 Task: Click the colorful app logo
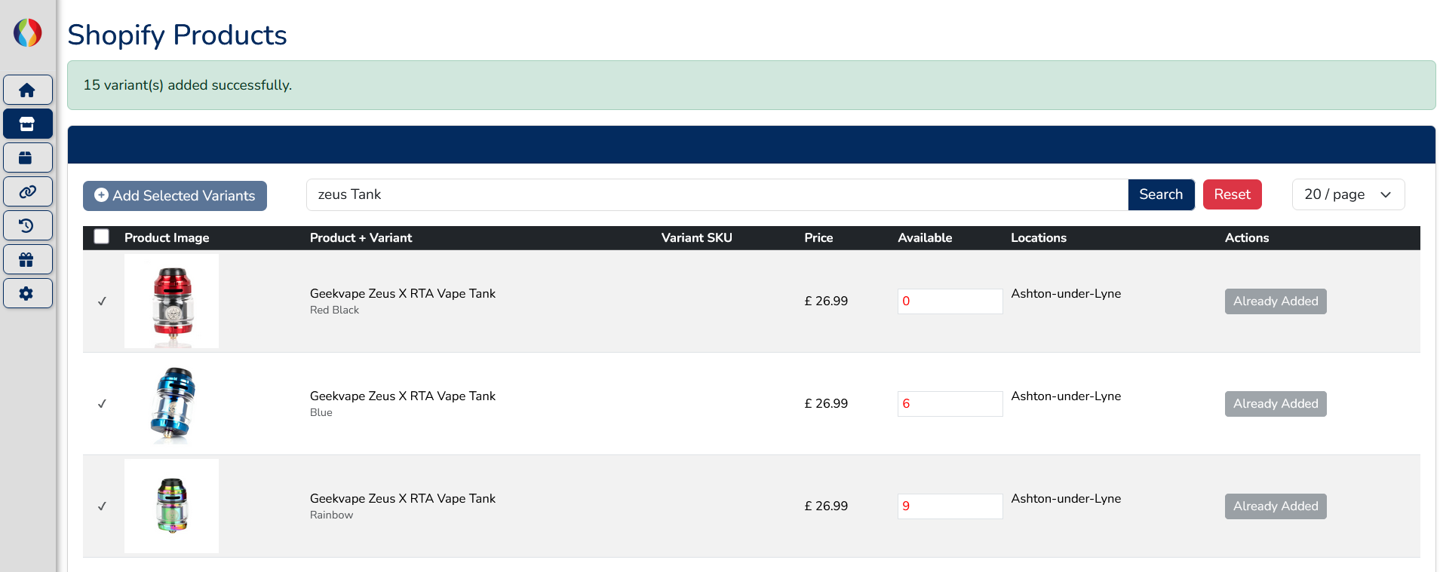[28, 32]
